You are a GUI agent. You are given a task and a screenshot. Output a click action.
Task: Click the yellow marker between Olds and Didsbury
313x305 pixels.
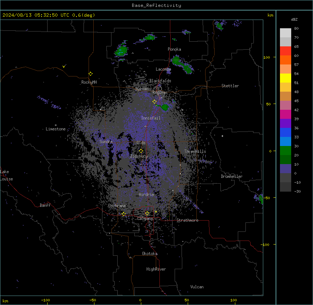[x=141, y=151]
